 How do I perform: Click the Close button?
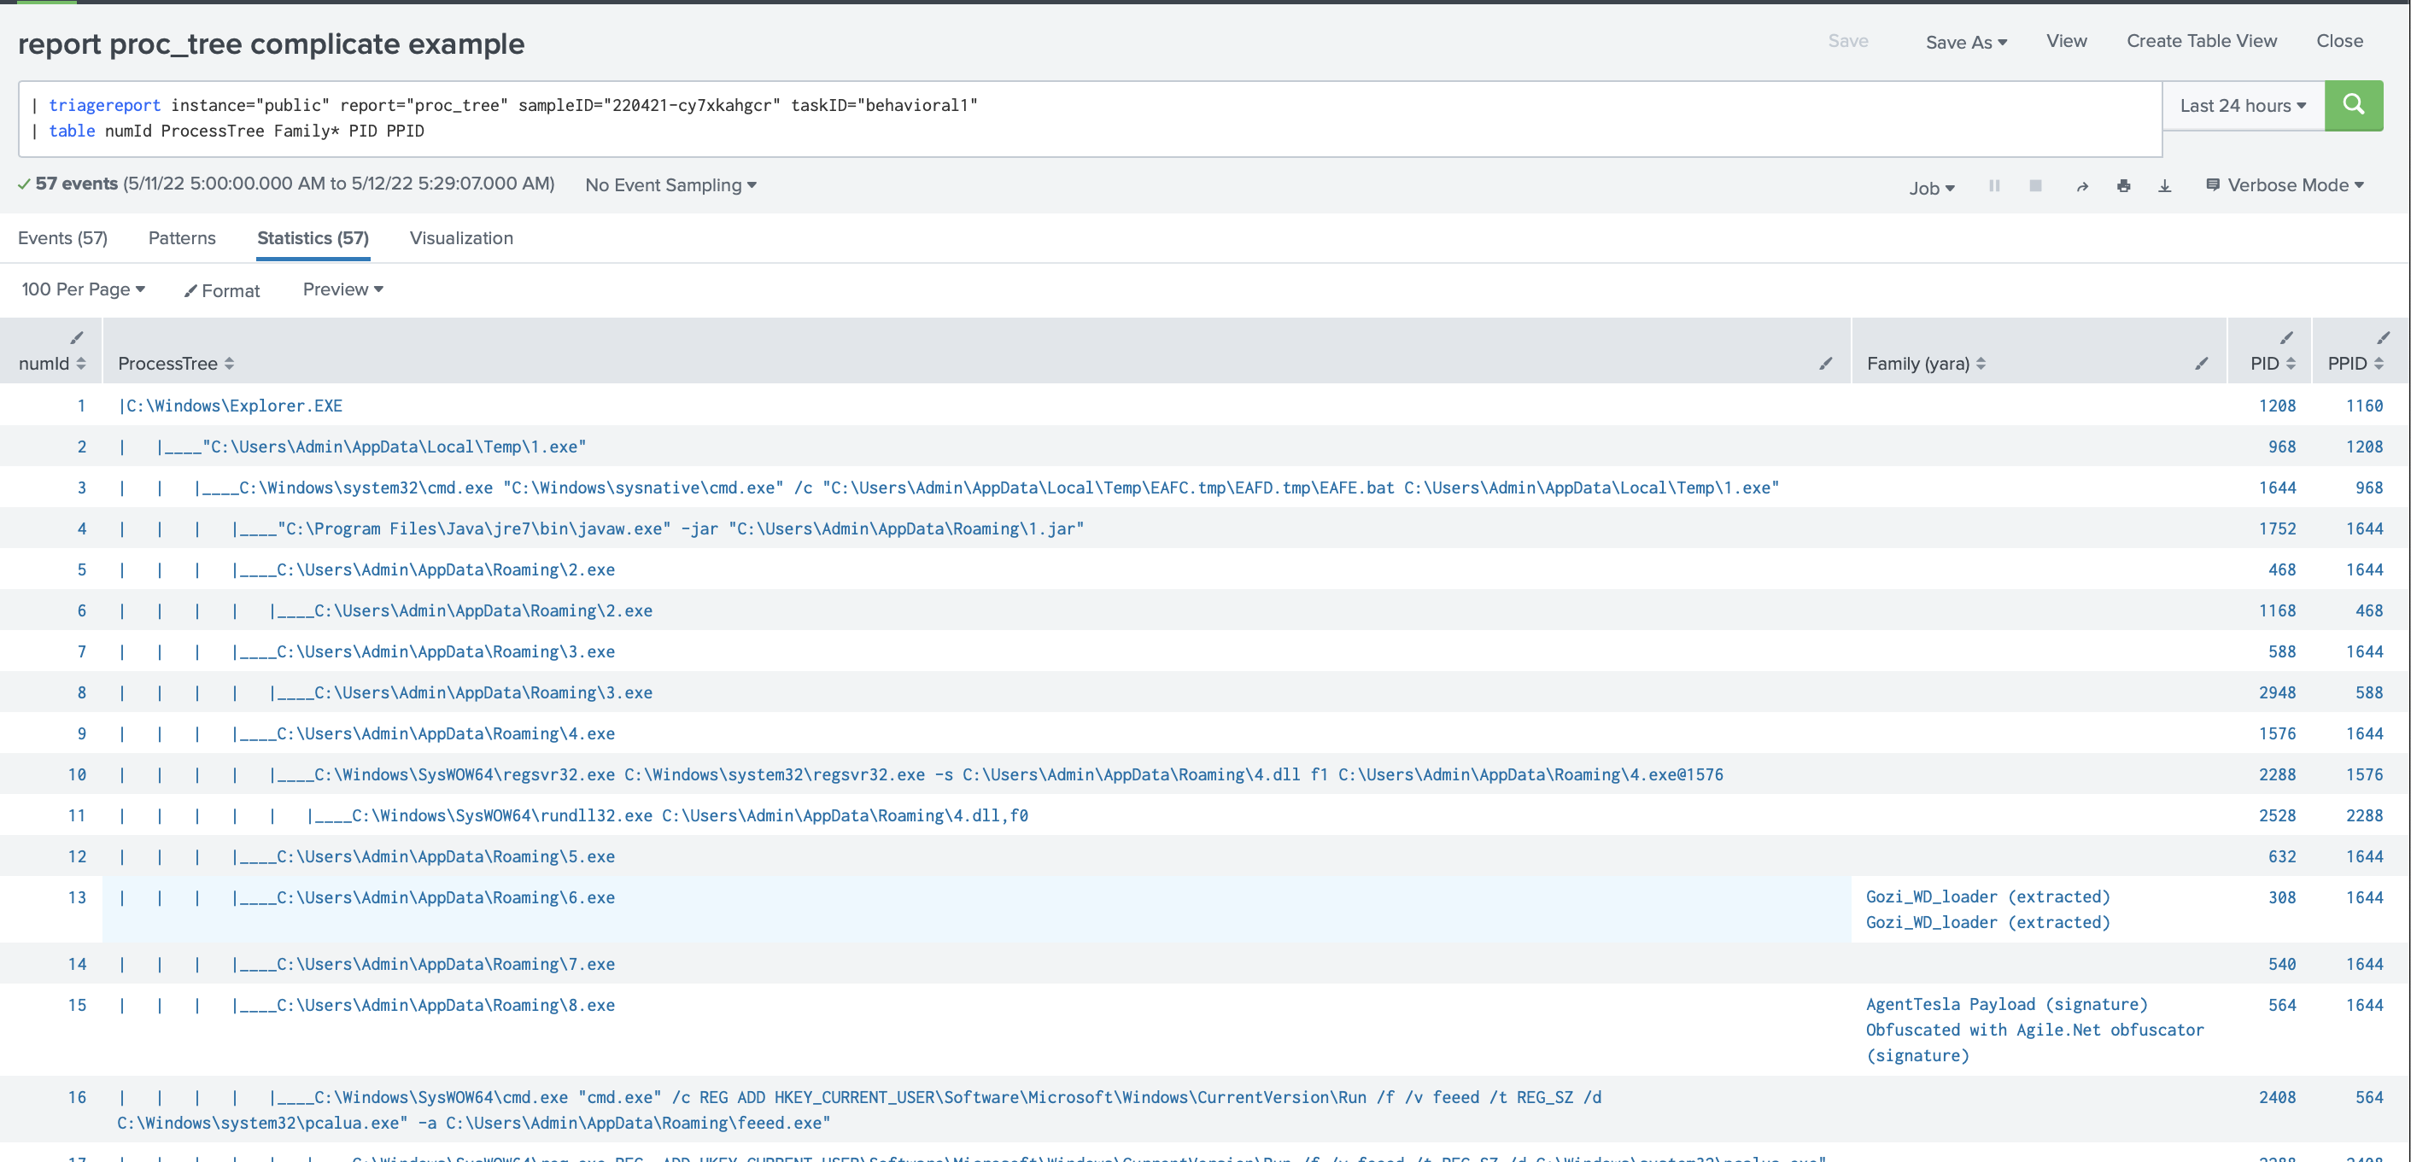pos(2339,41)
